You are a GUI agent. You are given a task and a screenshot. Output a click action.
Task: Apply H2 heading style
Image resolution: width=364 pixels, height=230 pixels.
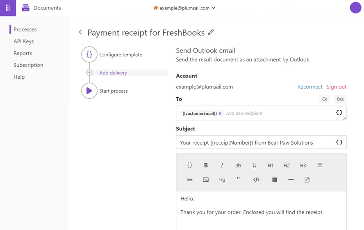point(287,166)
